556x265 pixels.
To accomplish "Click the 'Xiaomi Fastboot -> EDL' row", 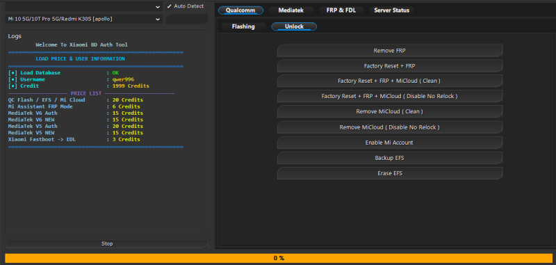I will point(74,139).
